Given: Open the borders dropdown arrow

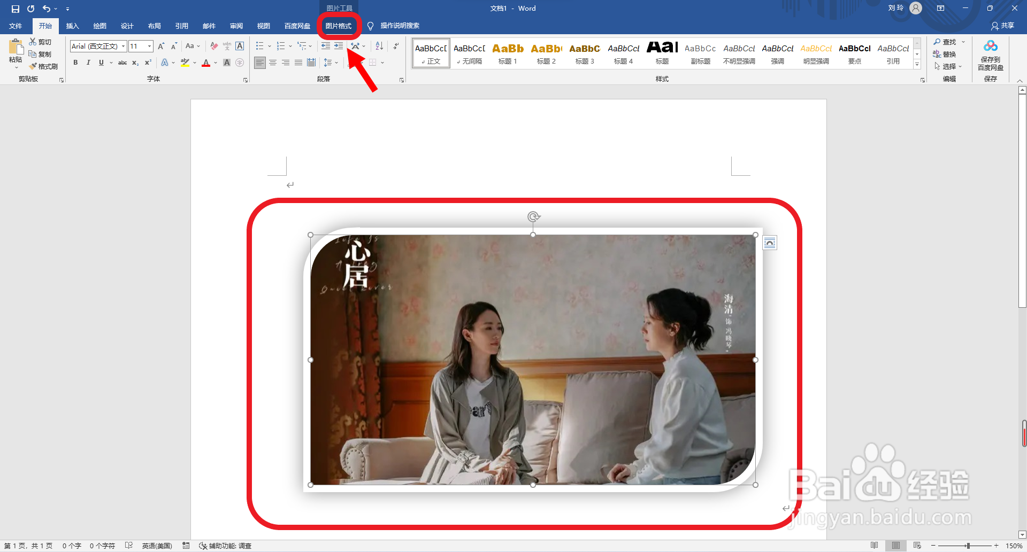Looking at the screenshot, I should click(382, 63).
